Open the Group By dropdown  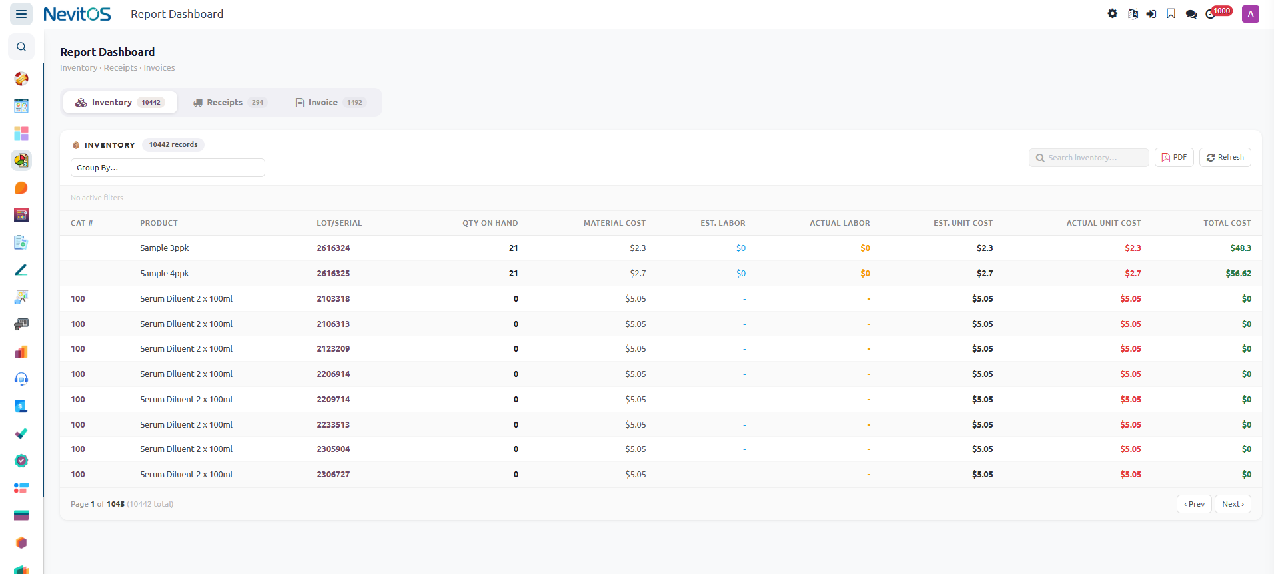[168, 168]
